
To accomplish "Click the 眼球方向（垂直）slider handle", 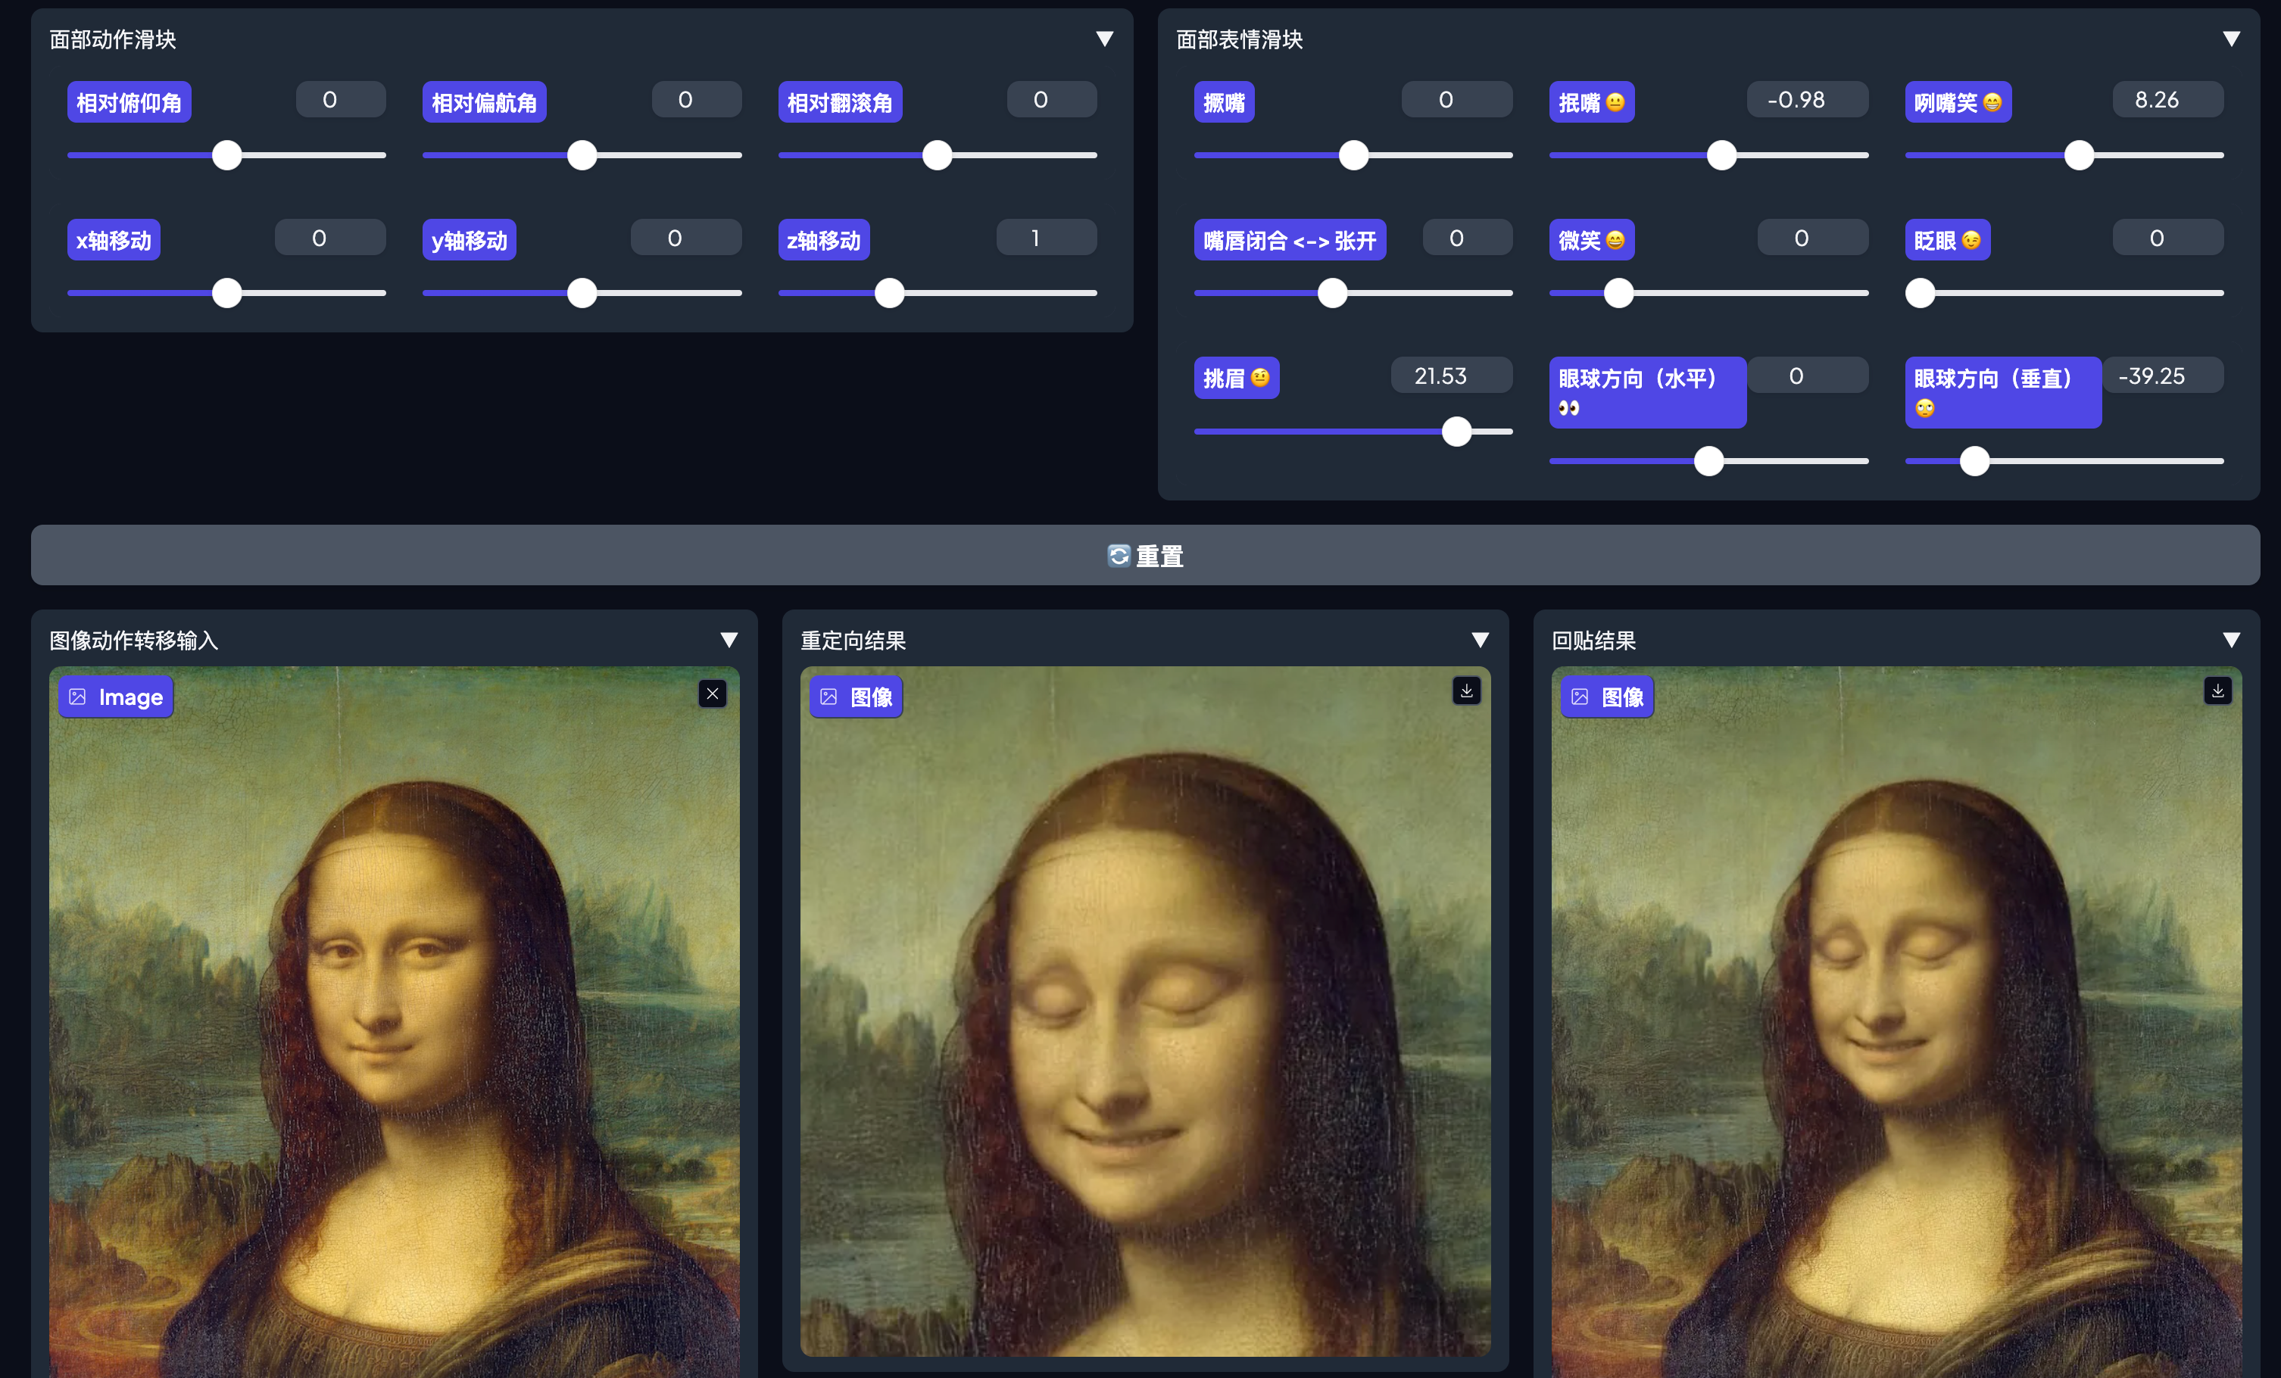I will pos(1974,461).
